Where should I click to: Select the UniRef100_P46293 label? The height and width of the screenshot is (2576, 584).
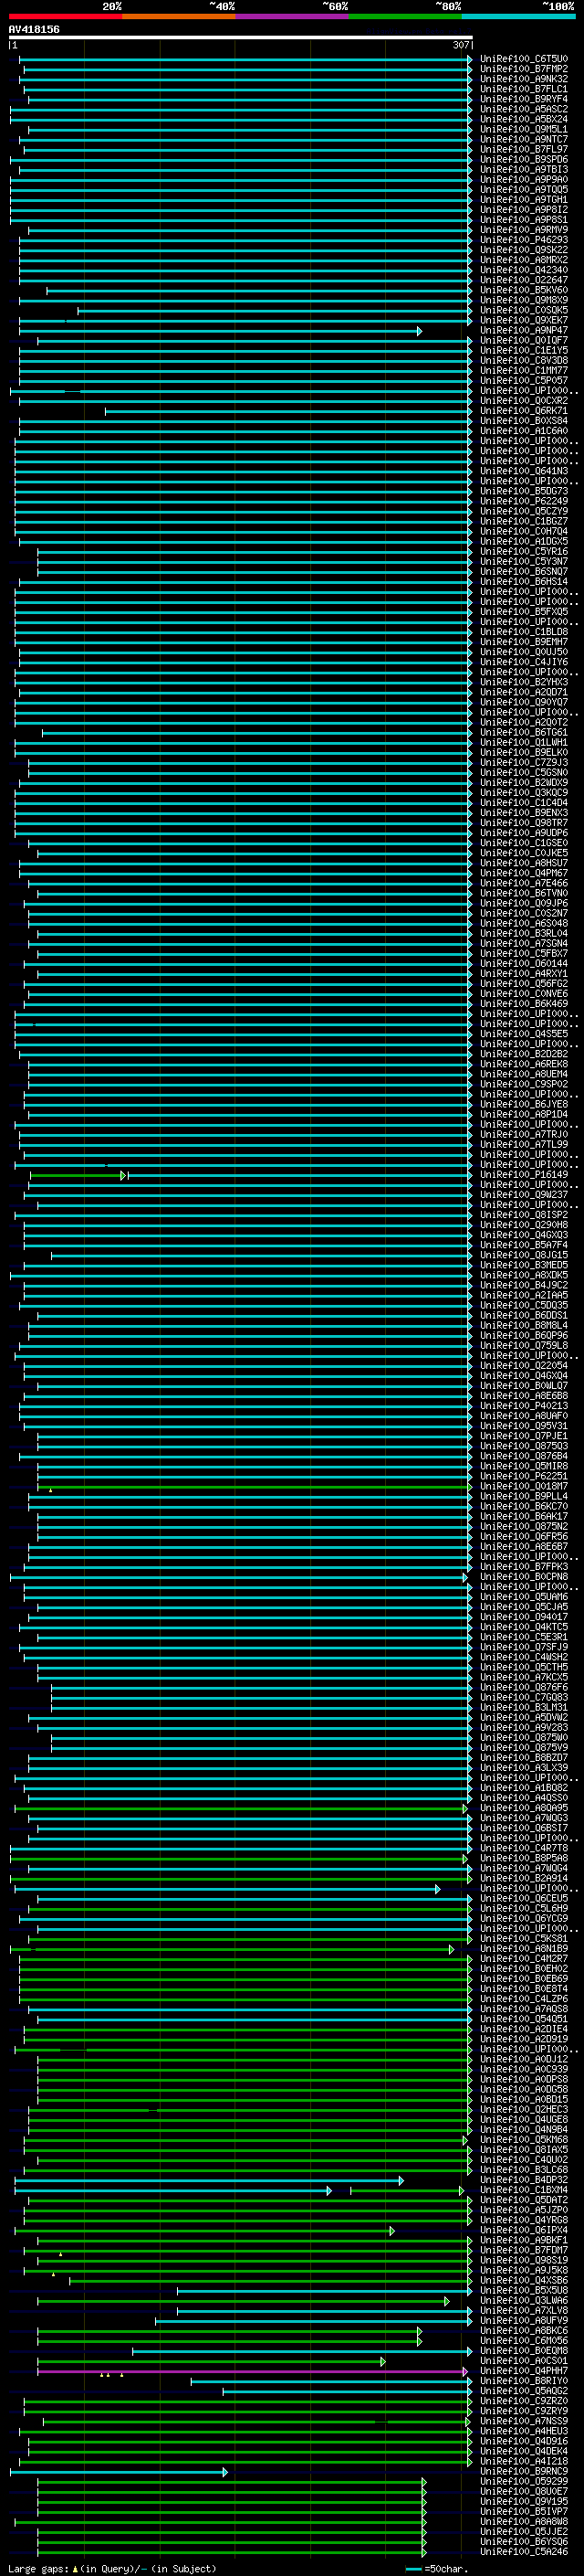[524, 240]
